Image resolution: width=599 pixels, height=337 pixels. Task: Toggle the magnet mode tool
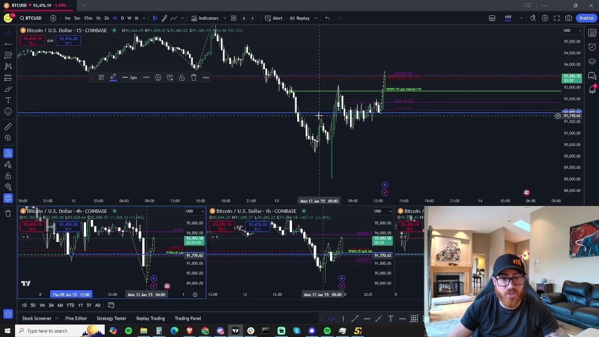(8, 154)
